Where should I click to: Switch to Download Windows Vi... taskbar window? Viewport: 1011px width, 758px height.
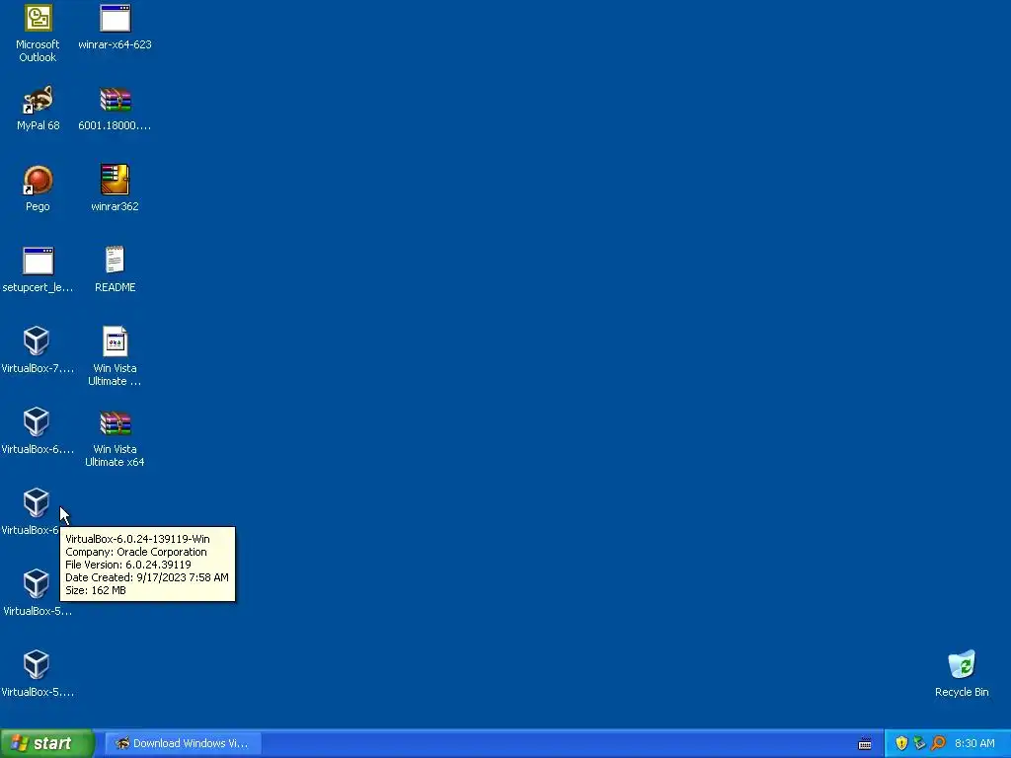183,743
